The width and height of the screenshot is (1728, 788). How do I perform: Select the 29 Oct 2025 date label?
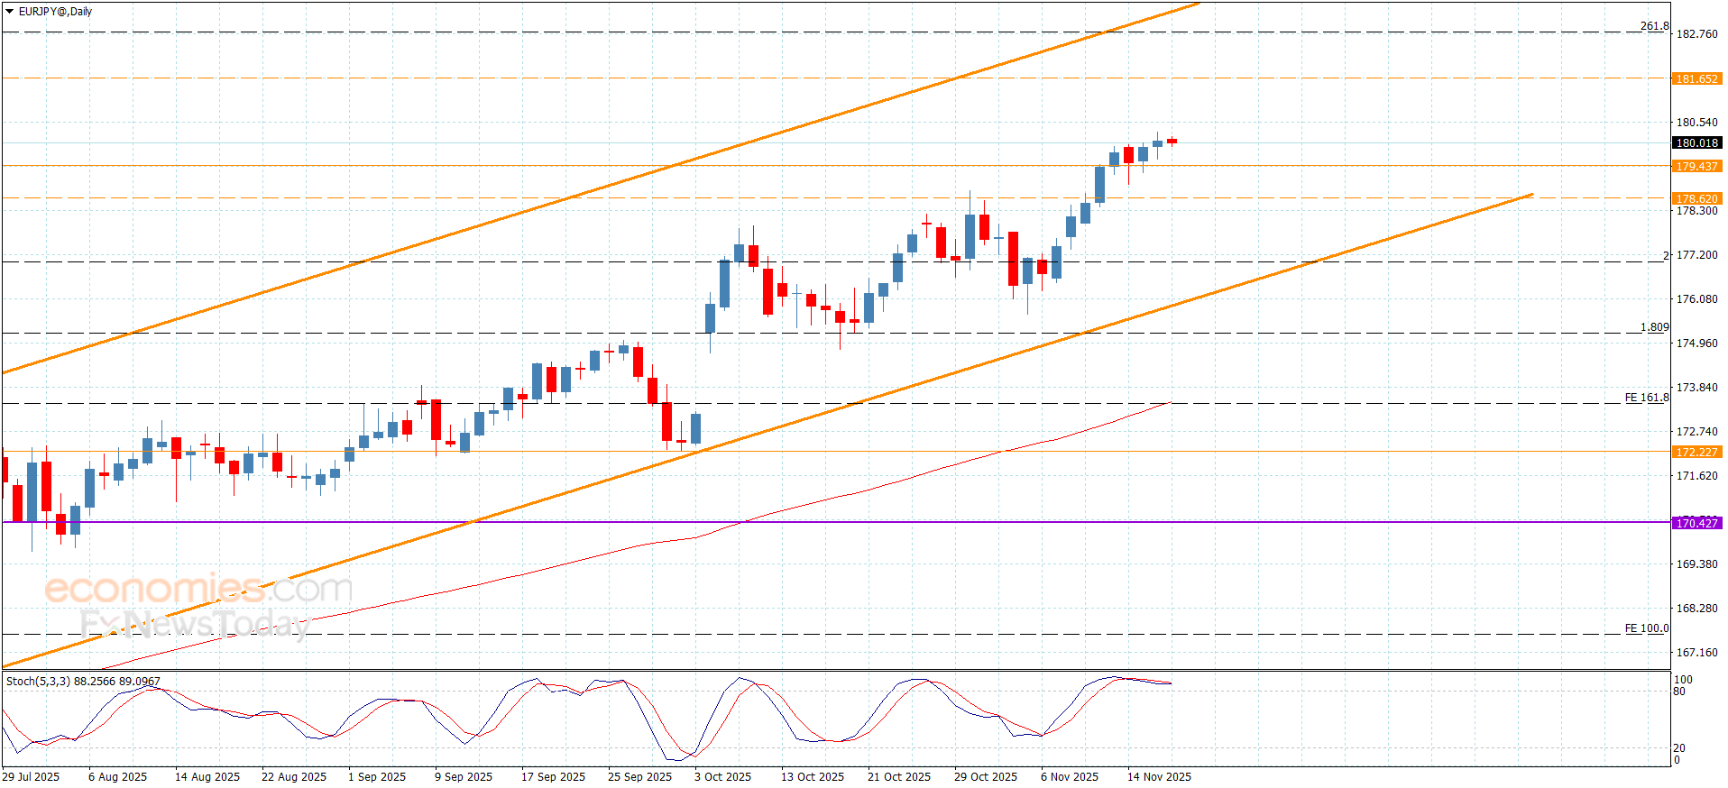[x=986, y=777]
